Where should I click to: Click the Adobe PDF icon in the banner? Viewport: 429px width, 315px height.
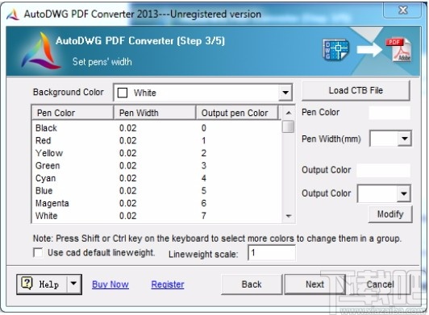(398, 50)
